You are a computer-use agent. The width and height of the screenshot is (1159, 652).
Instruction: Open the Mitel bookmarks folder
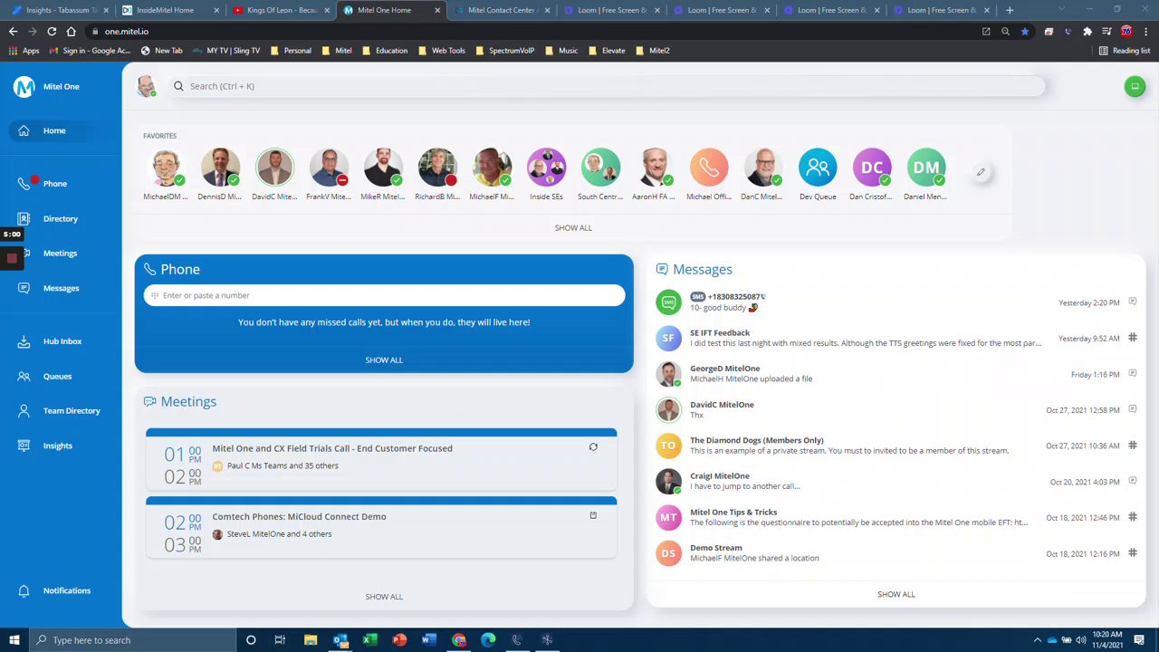tap(335, 51)
